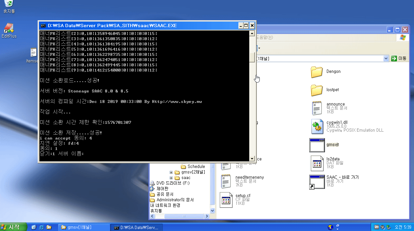
Task: Minimize the SAAC.EXE console window
Action: (241, 25)
